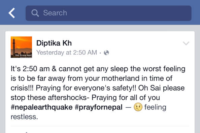Image resolution: width=200 pixels, height=133 pixels.
Task: Focus the Search input field
Action: [x=108, y=13]
